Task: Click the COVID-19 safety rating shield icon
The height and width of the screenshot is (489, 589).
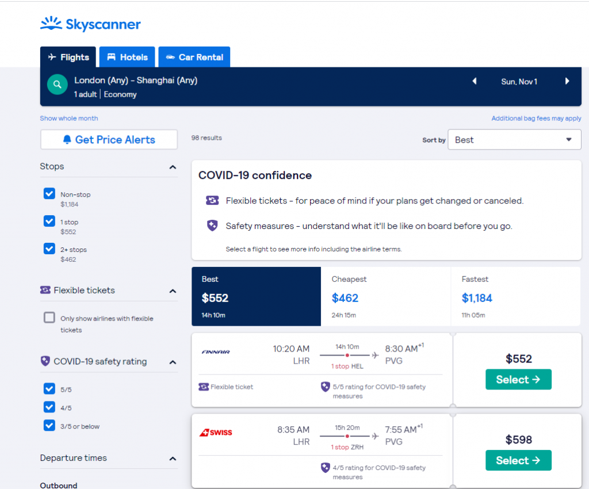Action: tap(45, 361)
